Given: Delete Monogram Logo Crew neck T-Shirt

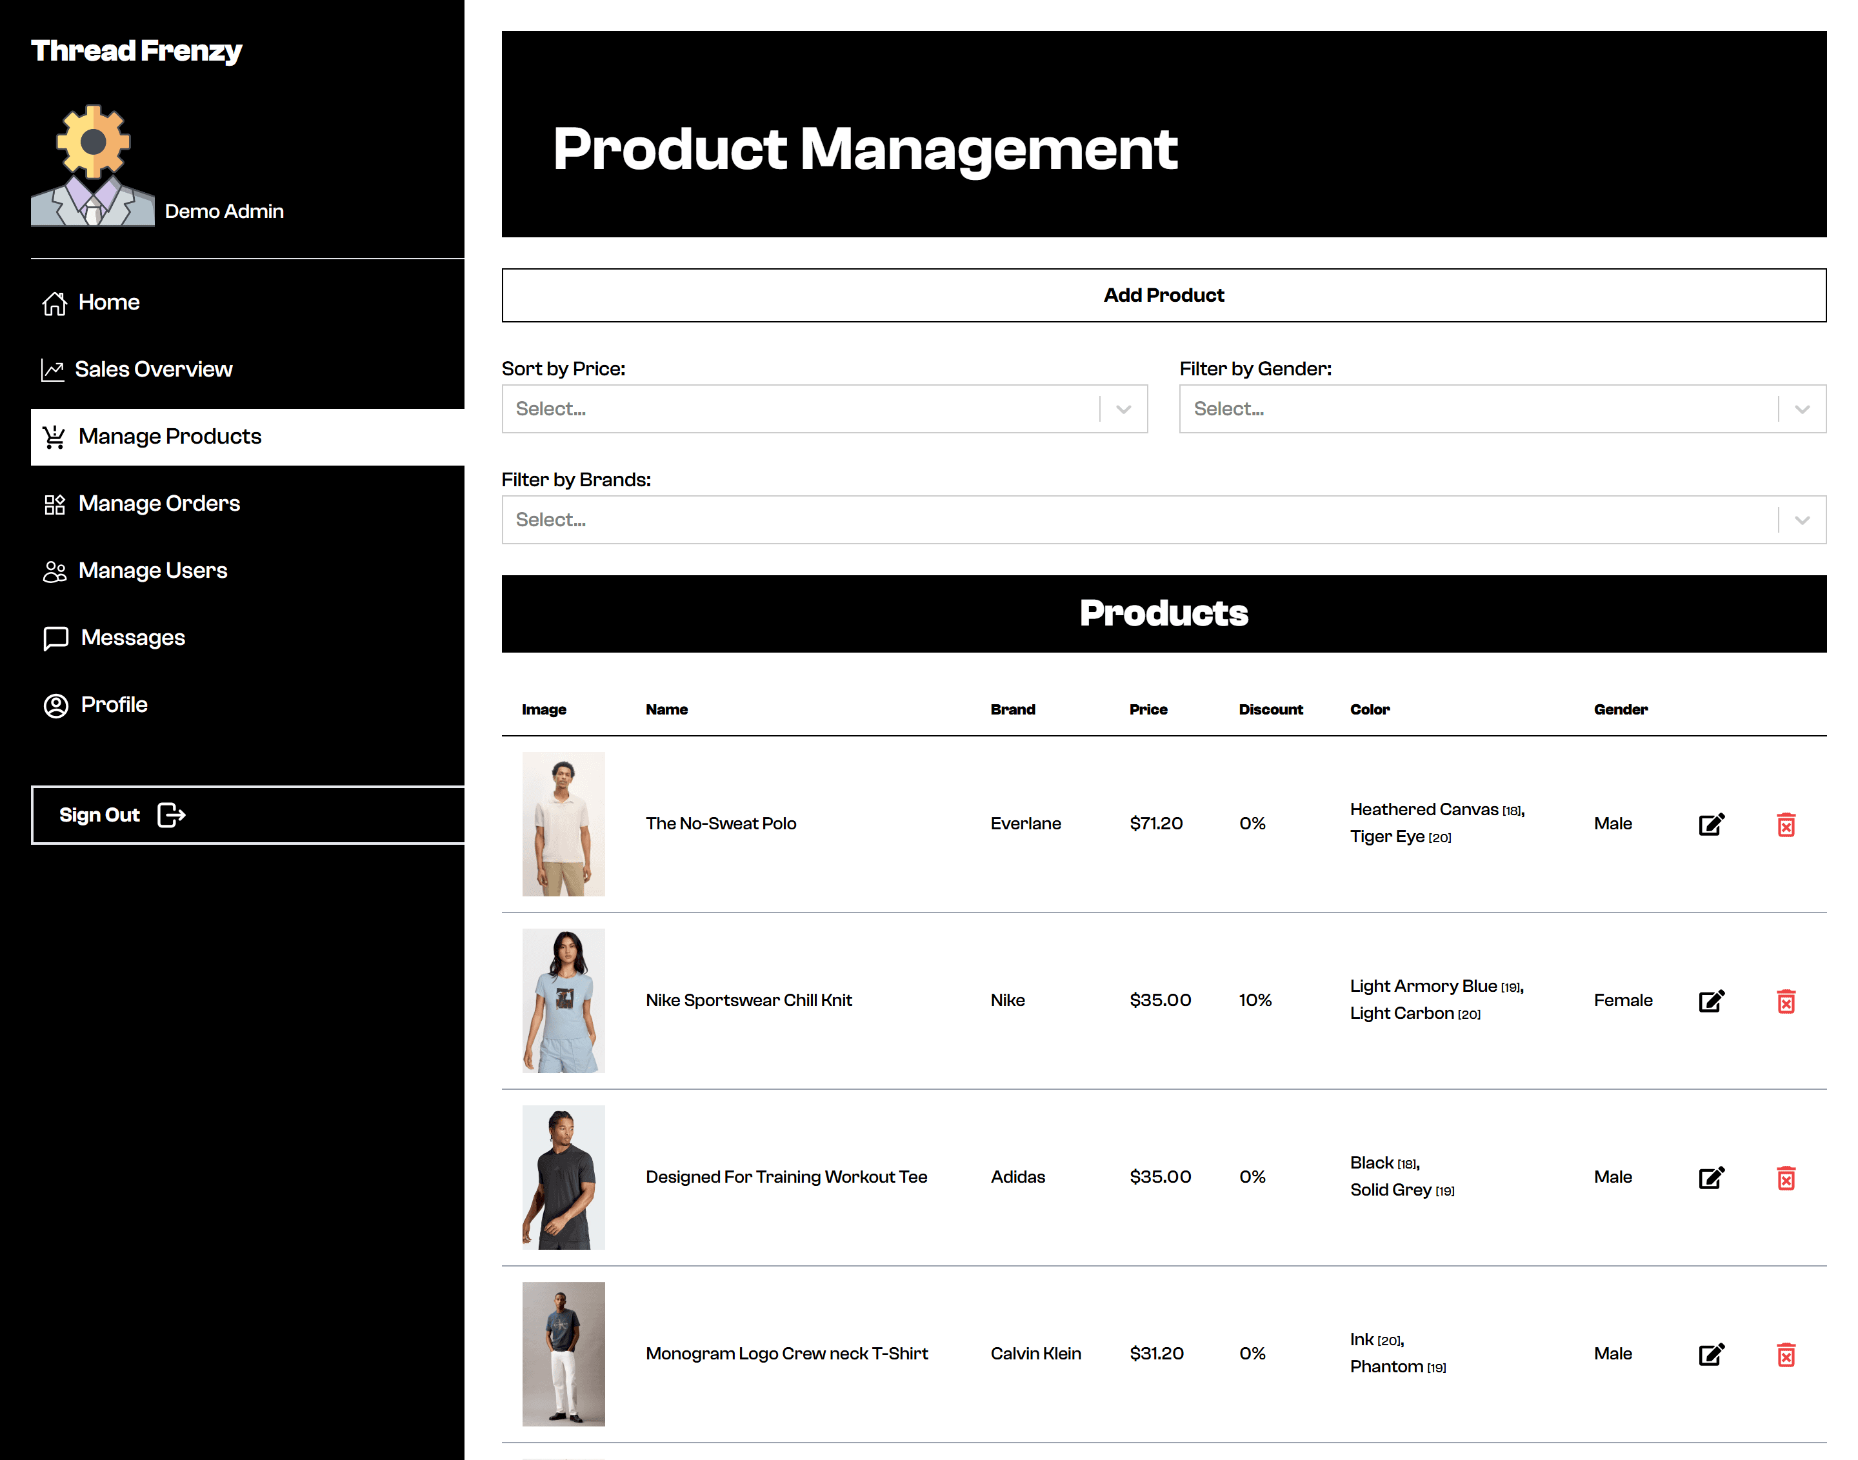Looking at the screenshot, I should point(1785,1354).
